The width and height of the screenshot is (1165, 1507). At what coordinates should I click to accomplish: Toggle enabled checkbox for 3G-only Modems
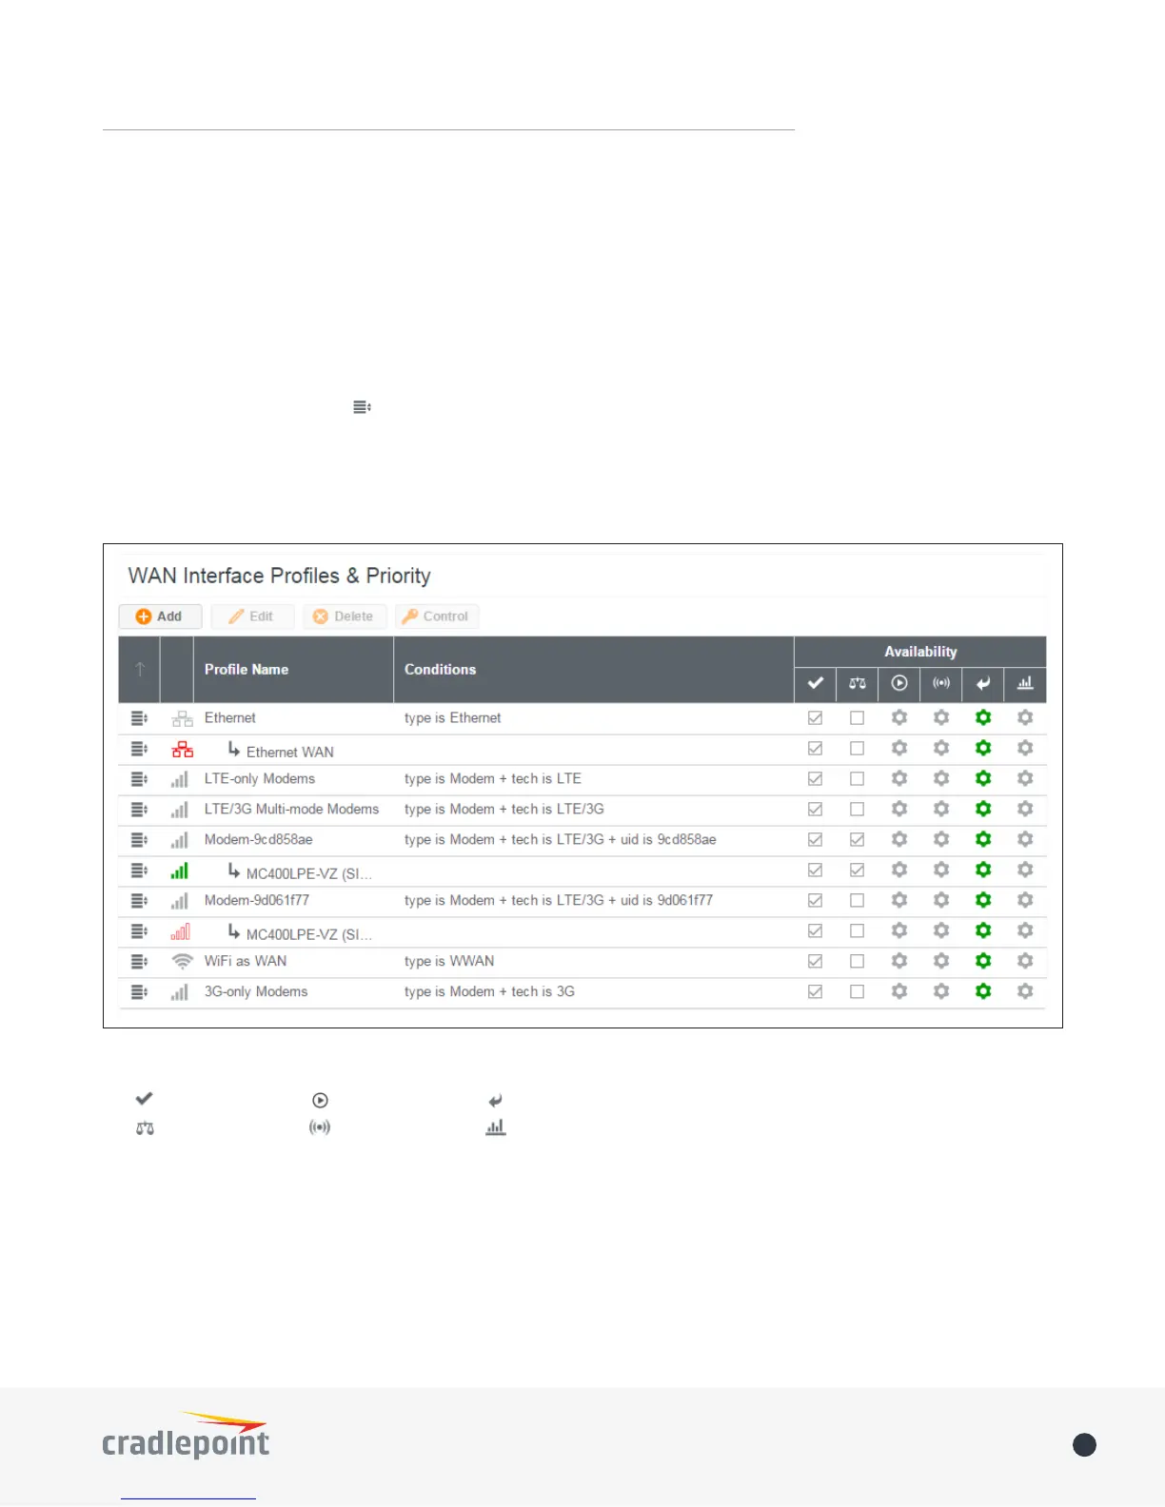(816, 992)
